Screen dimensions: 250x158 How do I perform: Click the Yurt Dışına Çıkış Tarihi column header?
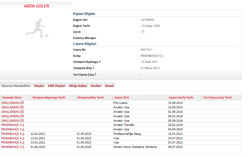tap(217, 98)
